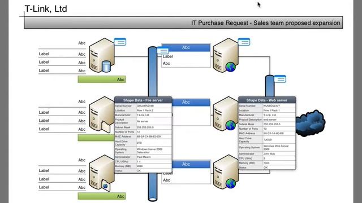Viewport: 362px width, 203px height.
Task: Select the file server with folder icon
Action: click(x=102, y=114)
